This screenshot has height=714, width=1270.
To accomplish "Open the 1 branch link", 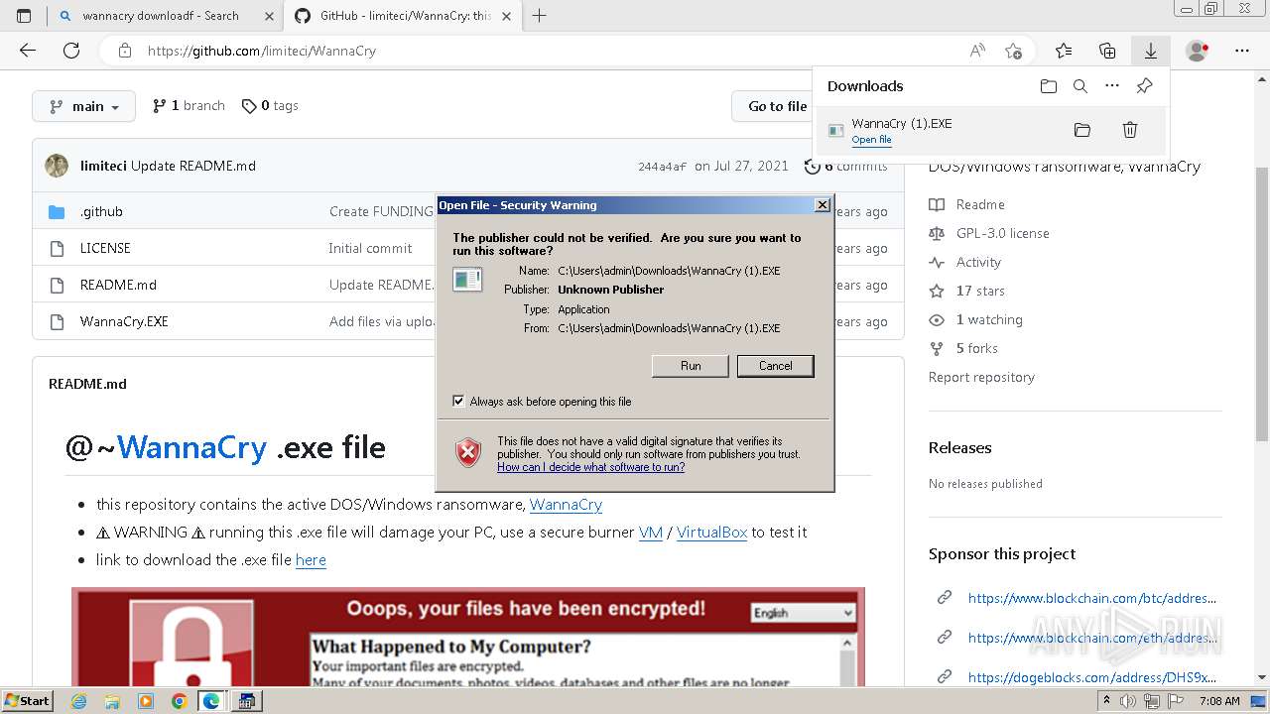I will pyautogui.click(x=189, y=106).
